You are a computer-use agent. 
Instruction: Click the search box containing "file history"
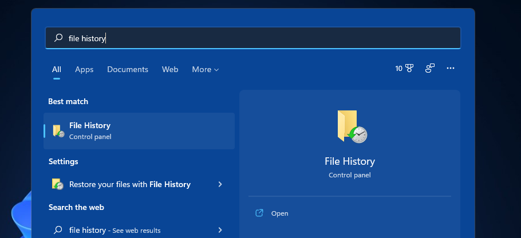253,38
